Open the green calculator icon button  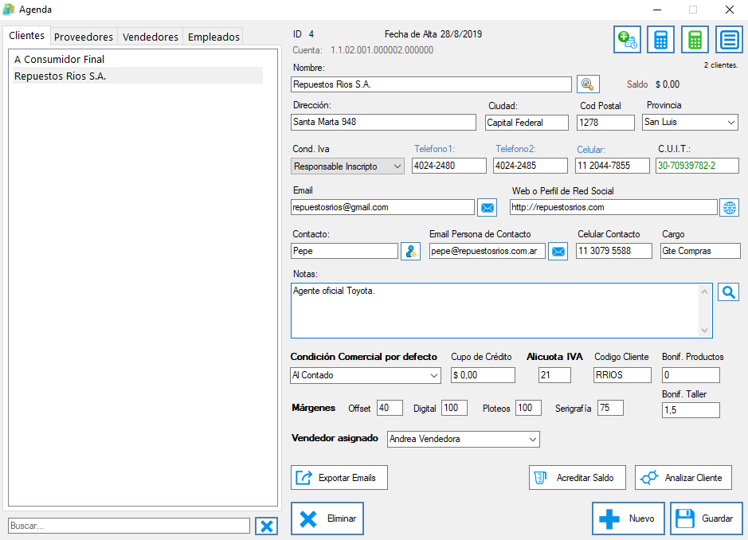tap(695, 40)
